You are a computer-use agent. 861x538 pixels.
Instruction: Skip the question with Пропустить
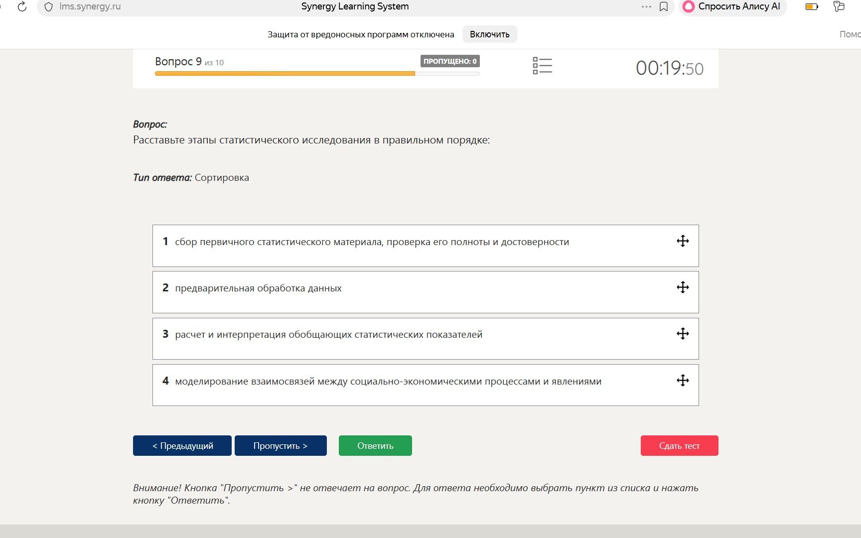point(281,445)
